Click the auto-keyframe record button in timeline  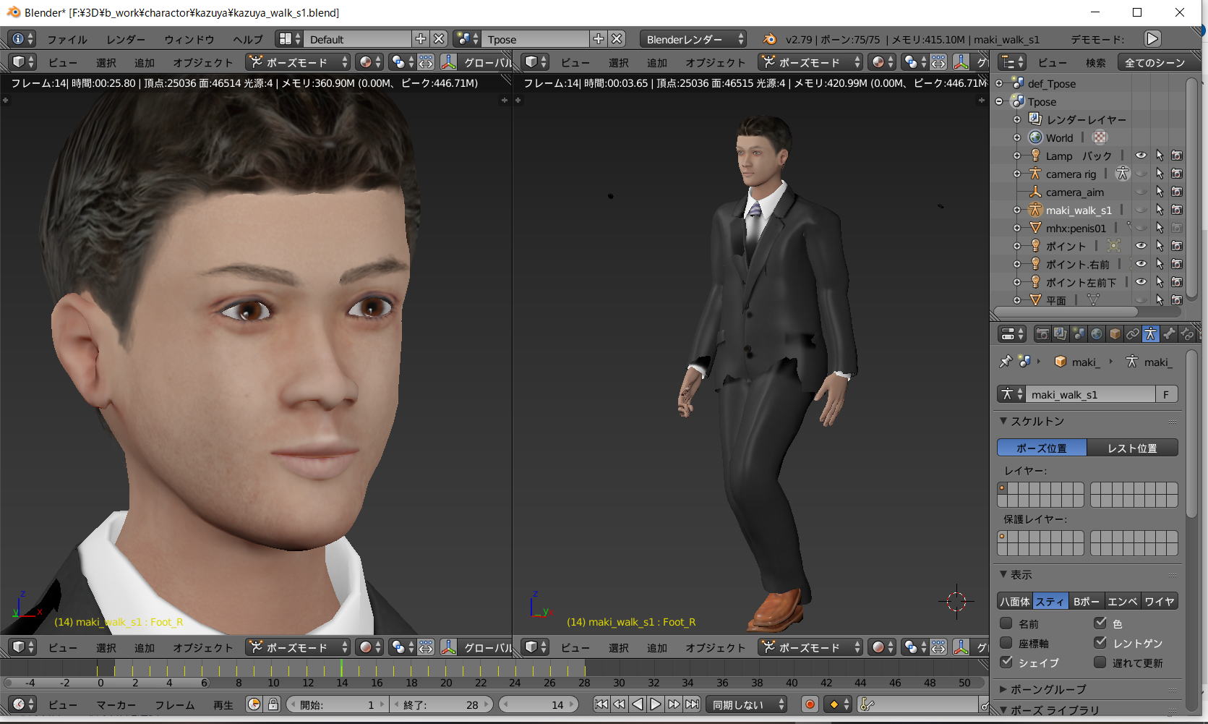click(810, 704)
